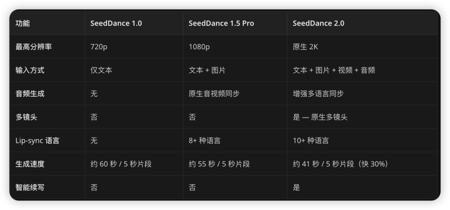This screenshot has height=210, width=450.
Task: Click the 最高分辨率 row label
Action: click(x=33, y=47)
